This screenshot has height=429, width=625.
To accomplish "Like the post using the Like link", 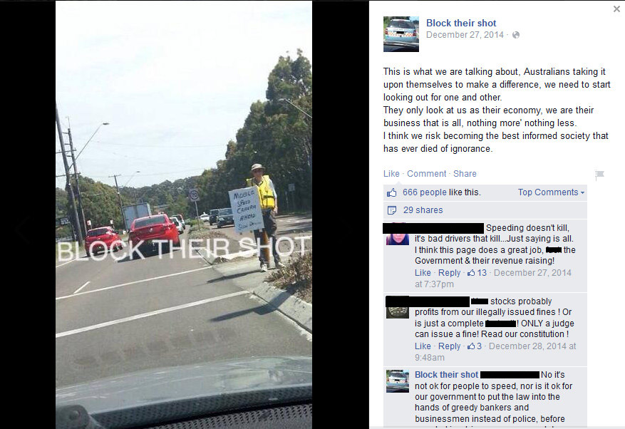I will tap(391, 174).
